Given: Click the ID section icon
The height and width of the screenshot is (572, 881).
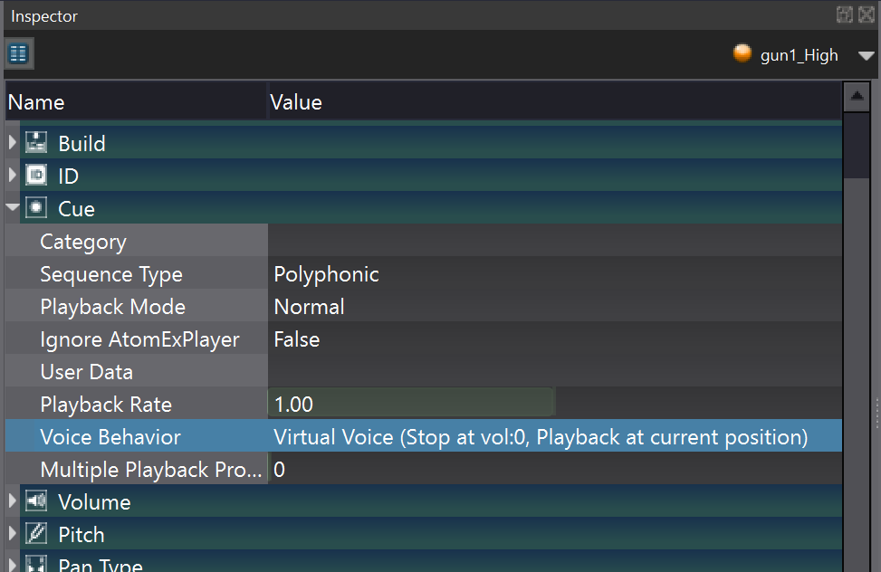Looking at the screenshot, I should tap(36, 176).
